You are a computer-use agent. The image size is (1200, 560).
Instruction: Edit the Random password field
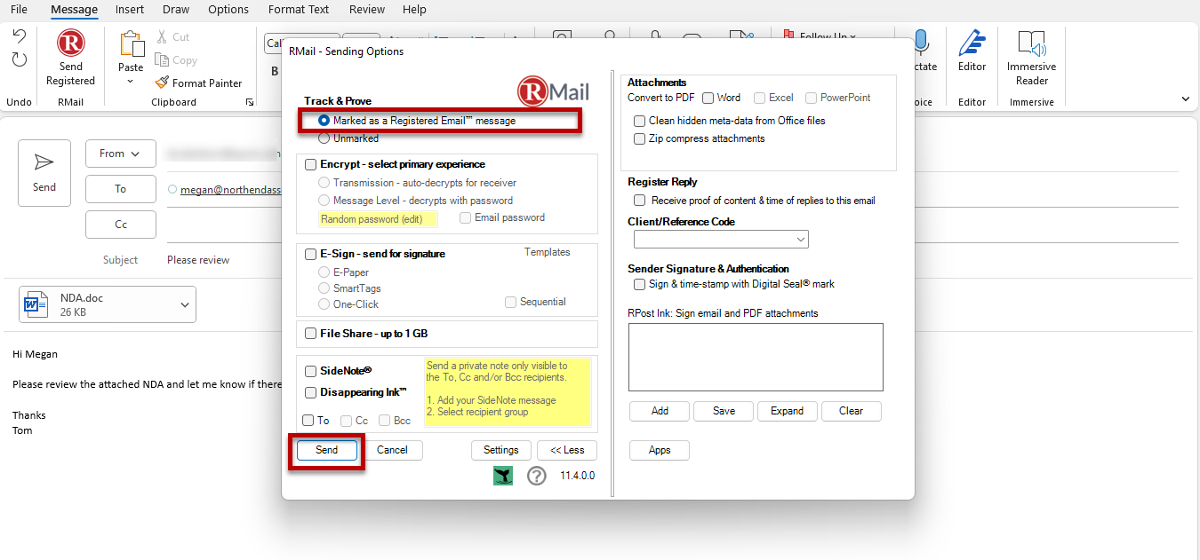pyautogui.click(x=378, y=219)
